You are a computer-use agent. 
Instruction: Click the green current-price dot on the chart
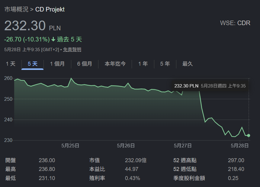[x=249, y=136]
